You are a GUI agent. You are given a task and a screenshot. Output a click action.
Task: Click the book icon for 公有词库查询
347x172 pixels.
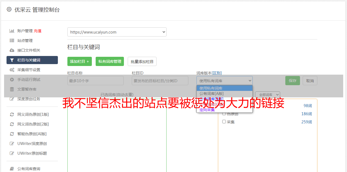point(12,169)
